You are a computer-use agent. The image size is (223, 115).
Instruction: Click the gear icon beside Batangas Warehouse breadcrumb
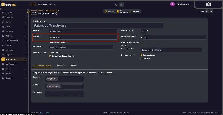tap(56, 13)
